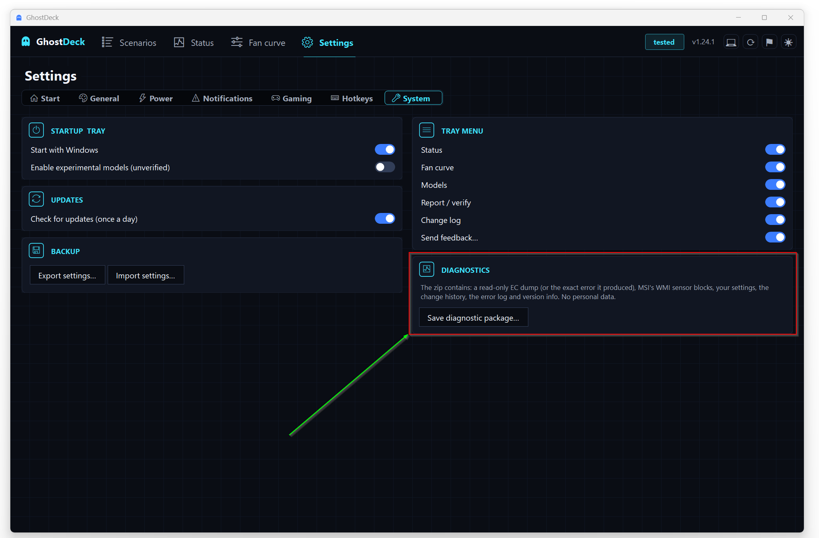Click the UPDATES section title
The width and height of the screenshot is (819, 538).
[x=67, y=200]
